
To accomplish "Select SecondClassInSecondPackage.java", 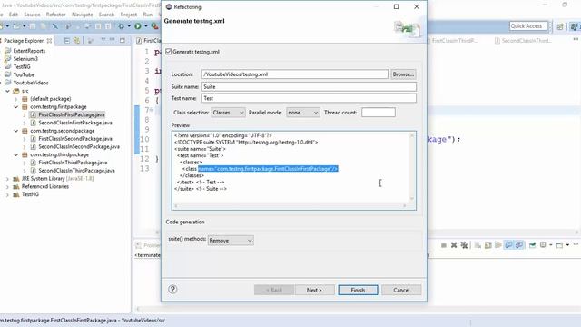I will (x=79, y=146).
